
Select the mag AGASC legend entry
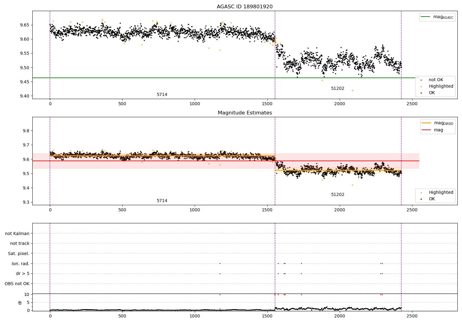437,17
